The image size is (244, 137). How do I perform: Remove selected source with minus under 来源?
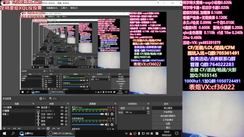click(43, 128)
